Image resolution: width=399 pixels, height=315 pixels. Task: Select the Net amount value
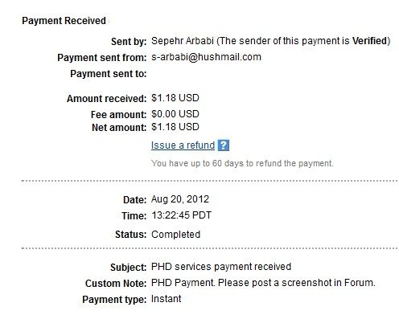175,127
